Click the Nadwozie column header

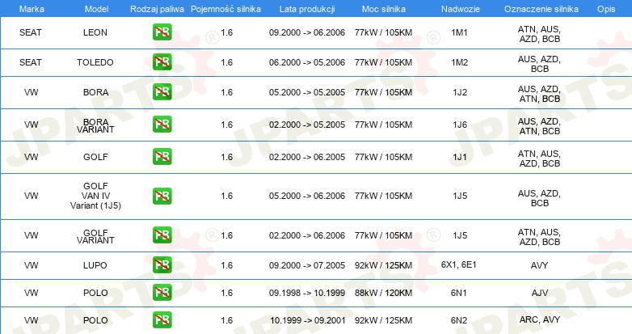click(x=461, y=9)
